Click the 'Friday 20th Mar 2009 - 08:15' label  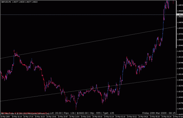coord(159,113)
